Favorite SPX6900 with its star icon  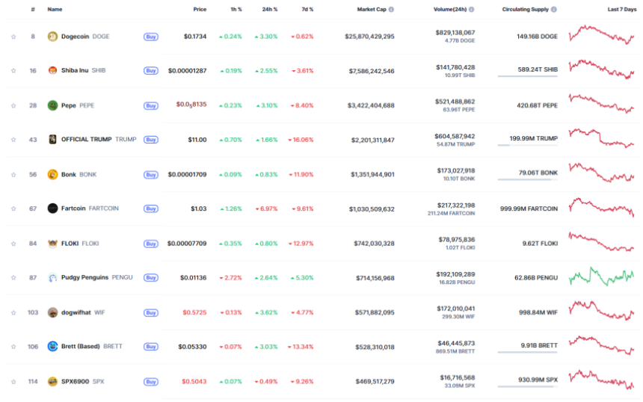tap(13, 382)
